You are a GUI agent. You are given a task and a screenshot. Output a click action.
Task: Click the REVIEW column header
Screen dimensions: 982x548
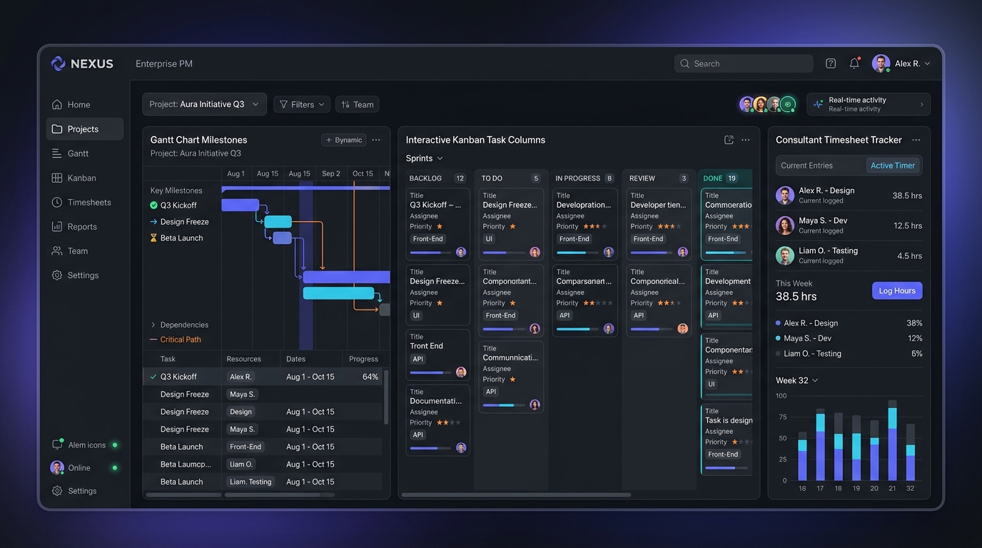click(x=659, y=178)
